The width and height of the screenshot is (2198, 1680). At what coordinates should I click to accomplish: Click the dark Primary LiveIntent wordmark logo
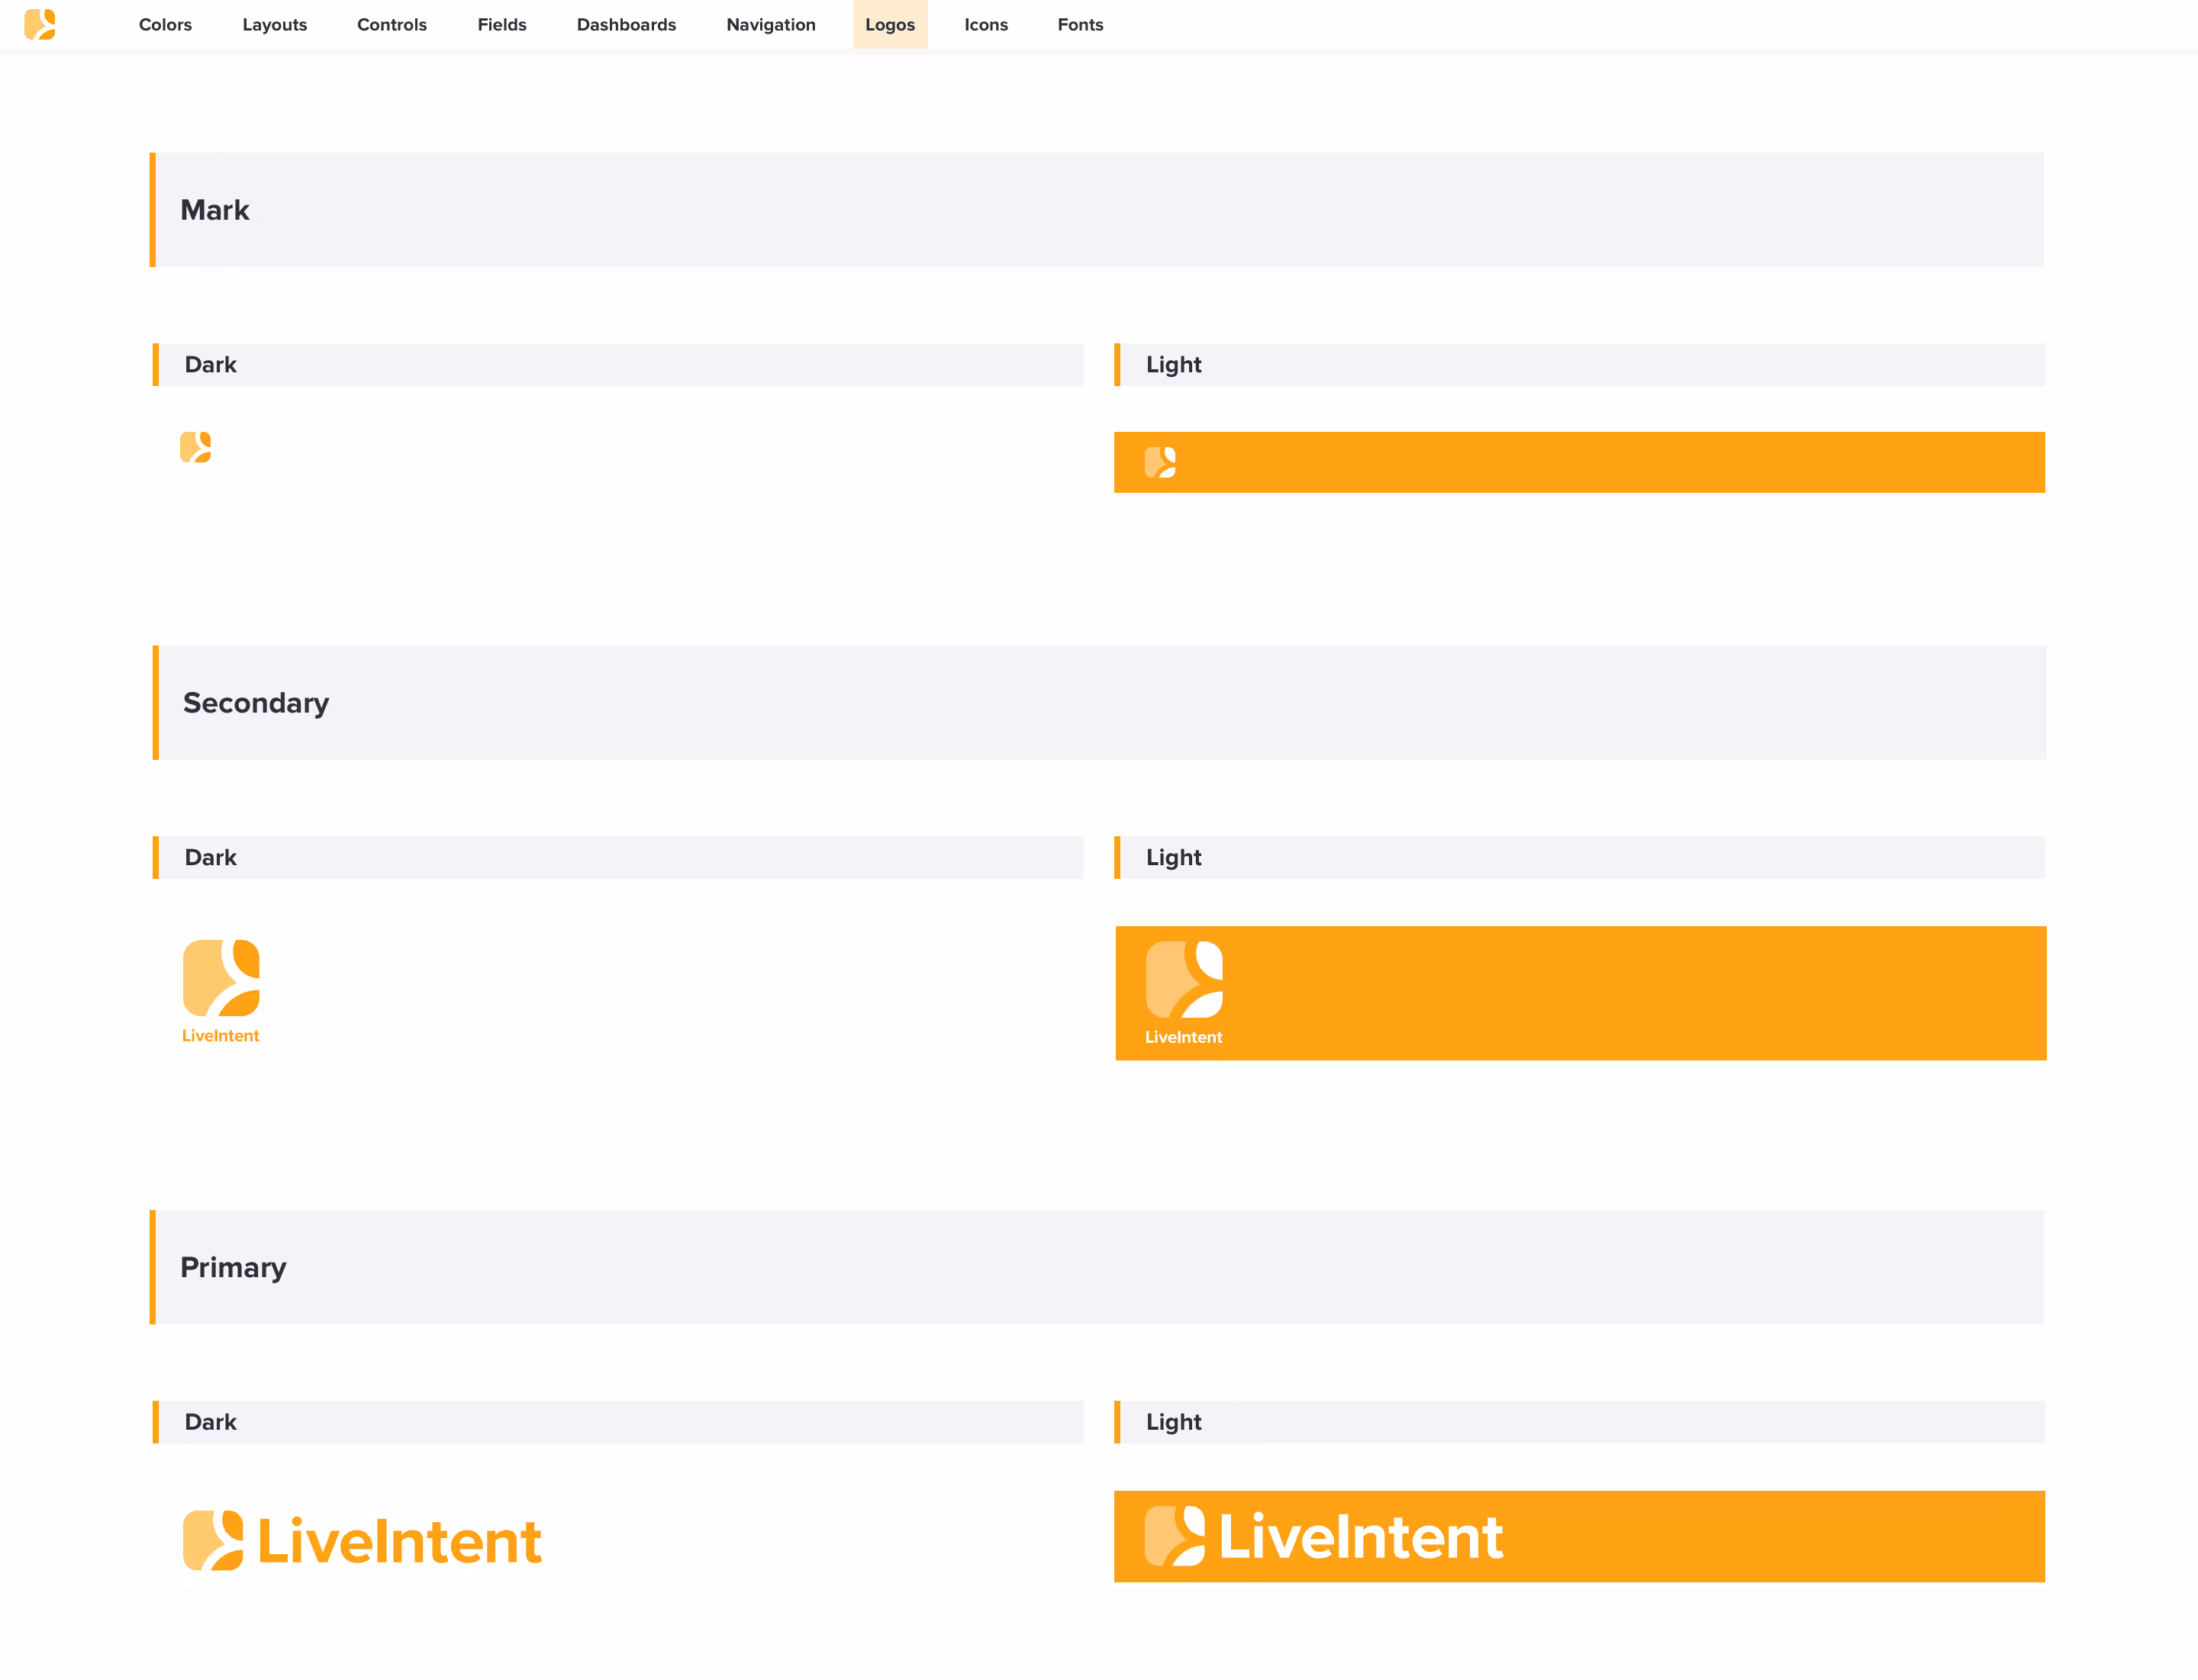(363, 1540)
